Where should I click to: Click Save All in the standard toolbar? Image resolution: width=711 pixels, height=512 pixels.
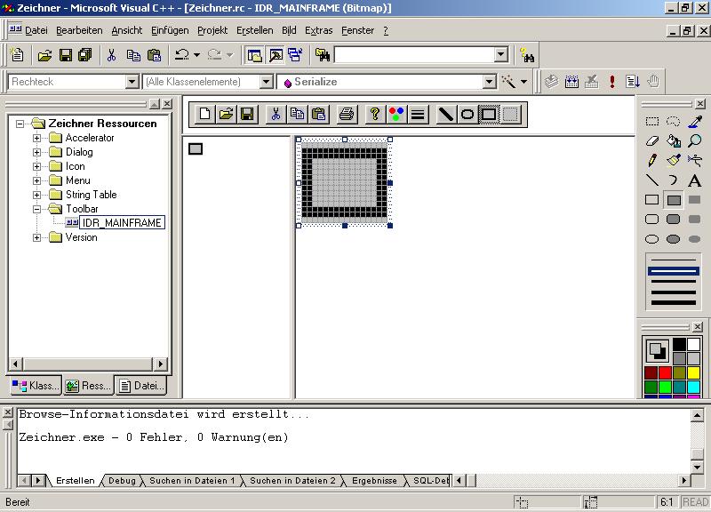(85, 55)
